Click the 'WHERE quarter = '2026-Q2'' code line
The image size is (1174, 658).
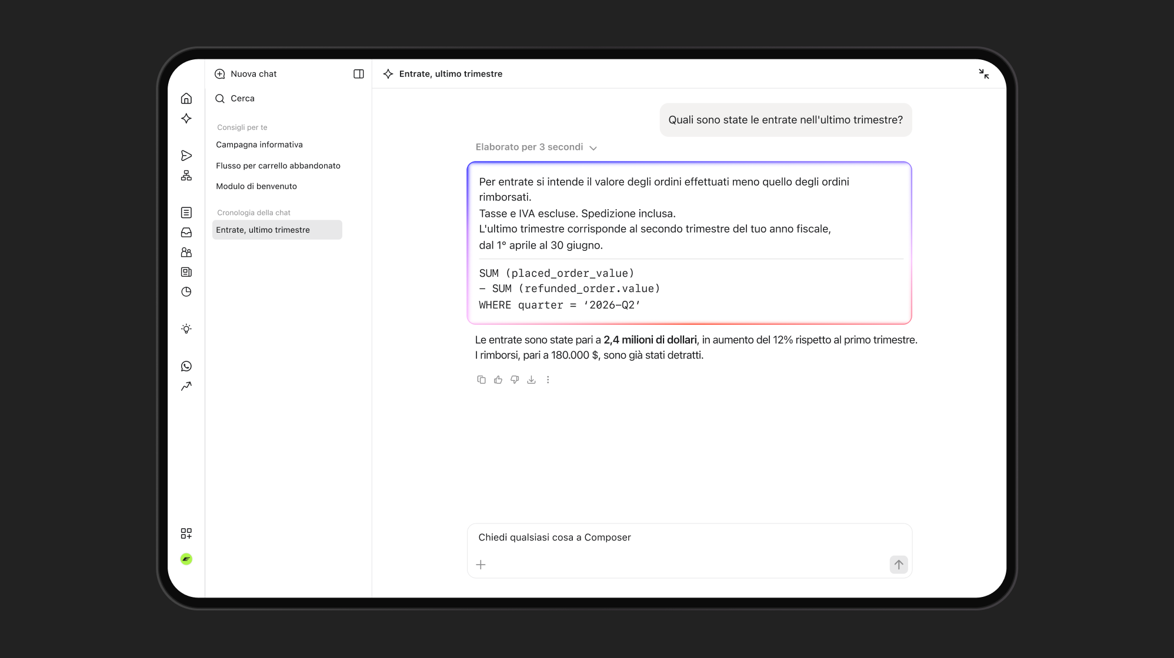pos(559,305)
